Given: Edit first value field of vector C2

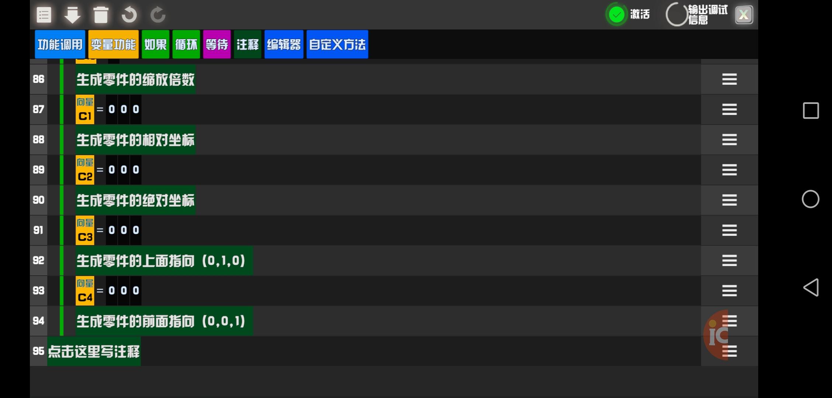Looking at the screenshot, I should coord(112,170).
